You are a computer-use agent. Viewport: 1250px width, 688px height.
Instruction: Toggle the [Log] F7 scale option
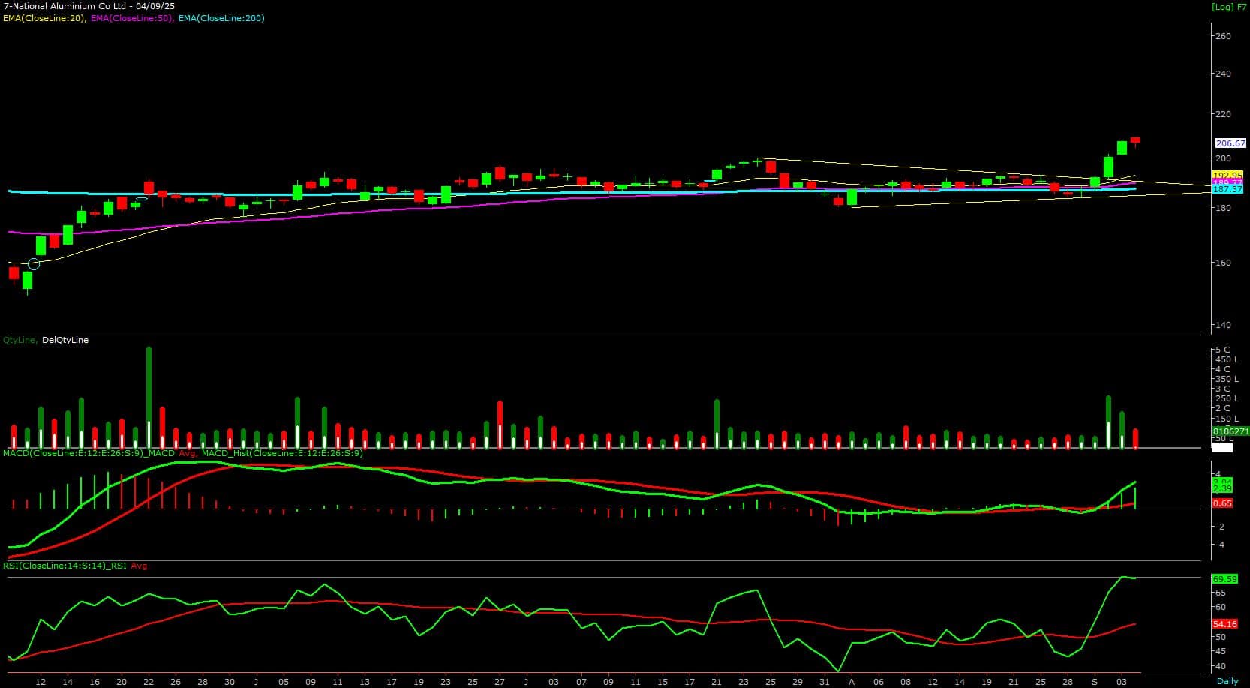pyautogui.click(x=1229, y=7)
